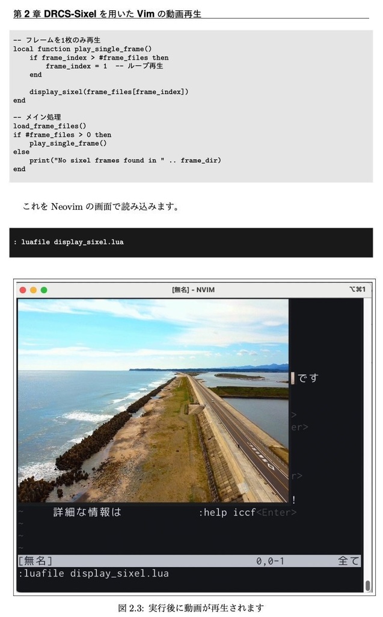Click the '全て' indicator in status line
Screen dimensions: 383x617
pyautogui.click(x=349, y=561)
